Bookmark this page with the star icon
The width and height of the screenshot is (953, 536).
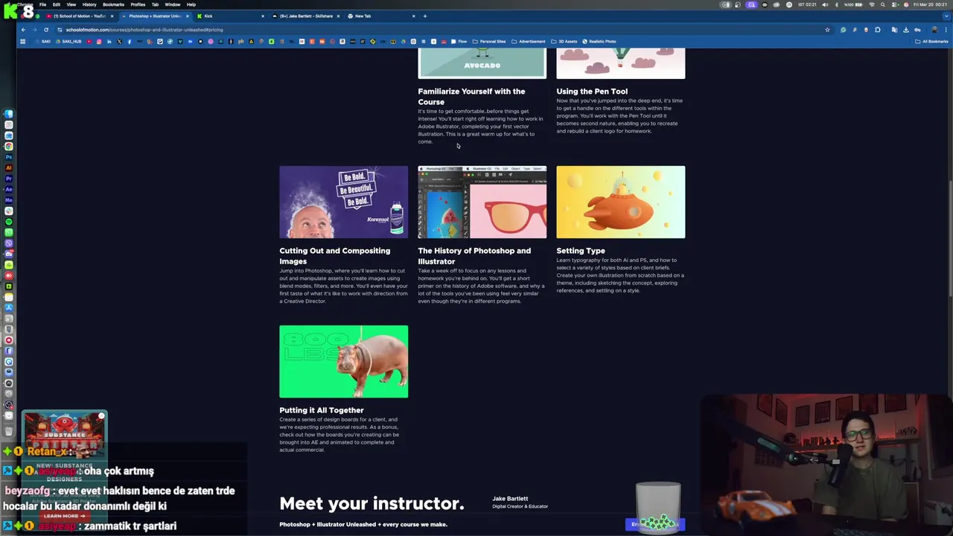coord(827,30)
